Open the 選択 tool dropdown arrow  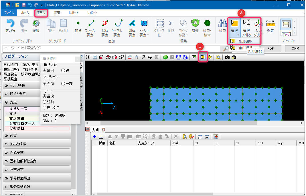click(238, 35)
